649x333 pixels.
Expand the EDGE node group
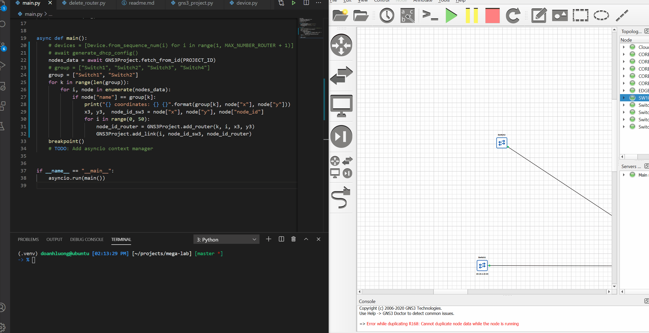click(x=624, y=90)
